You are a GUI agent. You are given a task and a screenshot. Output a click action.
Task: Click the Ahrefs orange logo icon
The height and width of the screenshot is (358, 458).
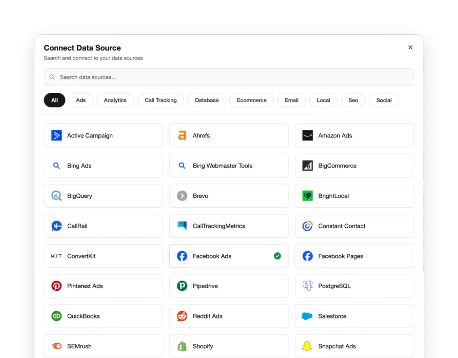(x=182, y=135)
